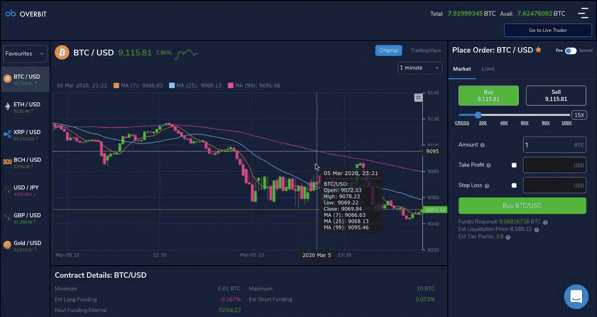Click the Gold coin icon
Image resolution: width=597 pixels, height=317 pixels.
pyautogui.click(x=7, y=245)
